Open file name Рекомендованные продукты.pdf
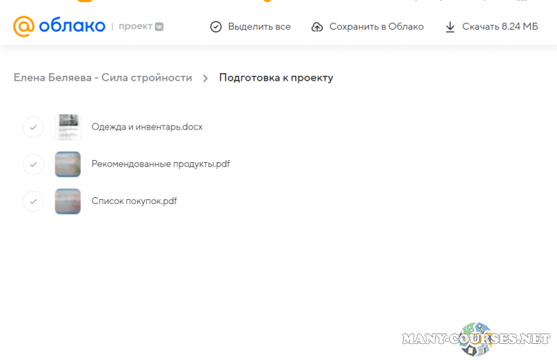Screen dimensions: 557x362 pyautogui.click(x=160, y=164)
